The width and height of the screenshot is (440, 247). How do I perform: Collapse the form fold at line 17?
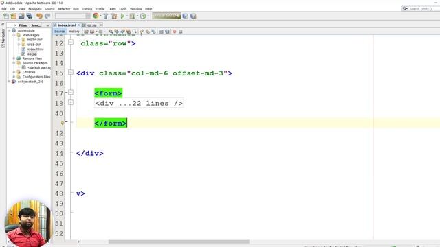pos(71,92)
